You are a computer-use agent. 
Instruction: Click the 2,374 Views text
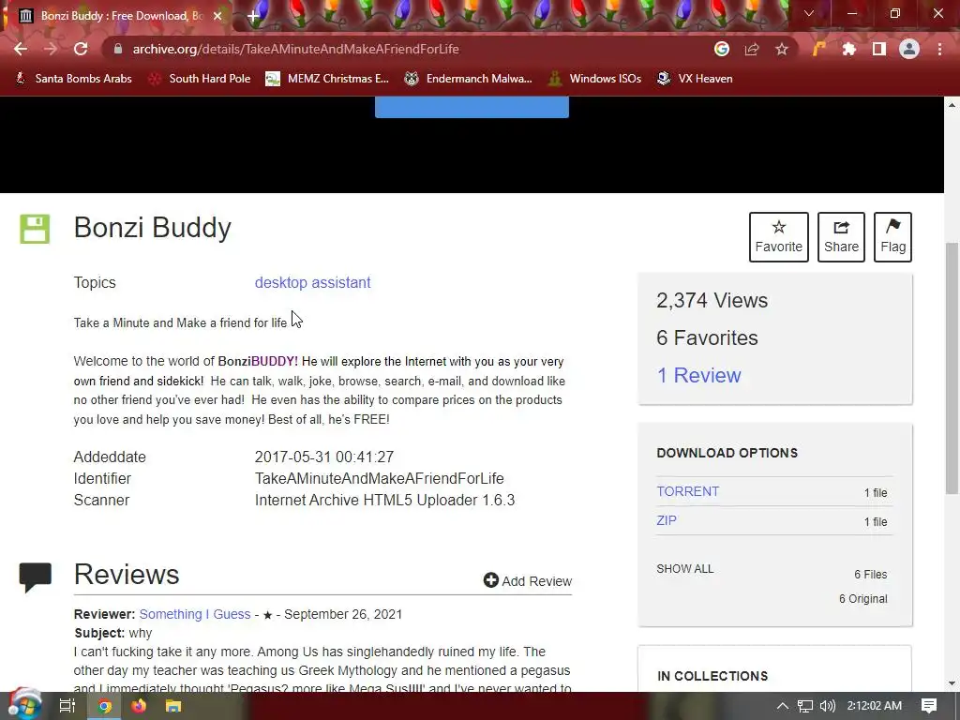coord(712,301)
